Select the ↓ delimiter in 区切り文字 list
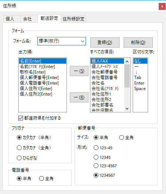The width and height of the screenshot is (166, 194). (140, 72)
